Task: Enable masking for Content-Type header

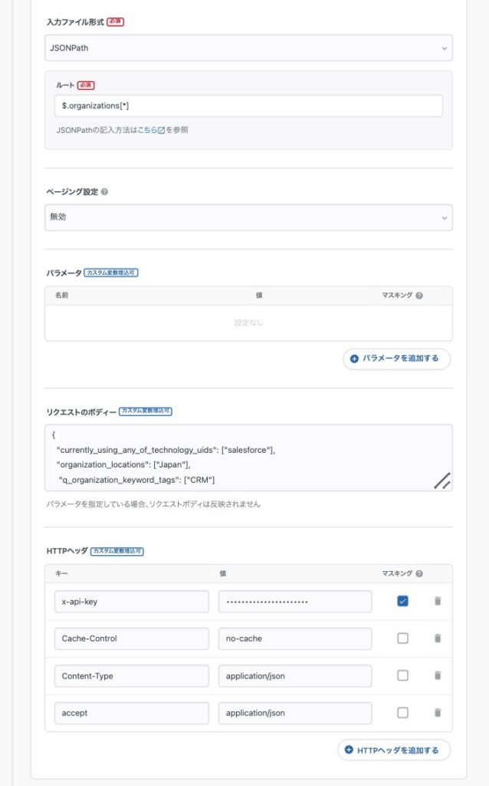Action: point(402,675)
